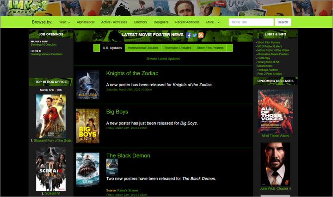Open the Facebook icon link

pos(188,35)
